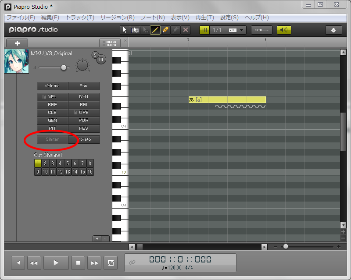Mute the MIKU_V3_Original track
Screen dimensions: 351x280
click(x=101, y=60)
